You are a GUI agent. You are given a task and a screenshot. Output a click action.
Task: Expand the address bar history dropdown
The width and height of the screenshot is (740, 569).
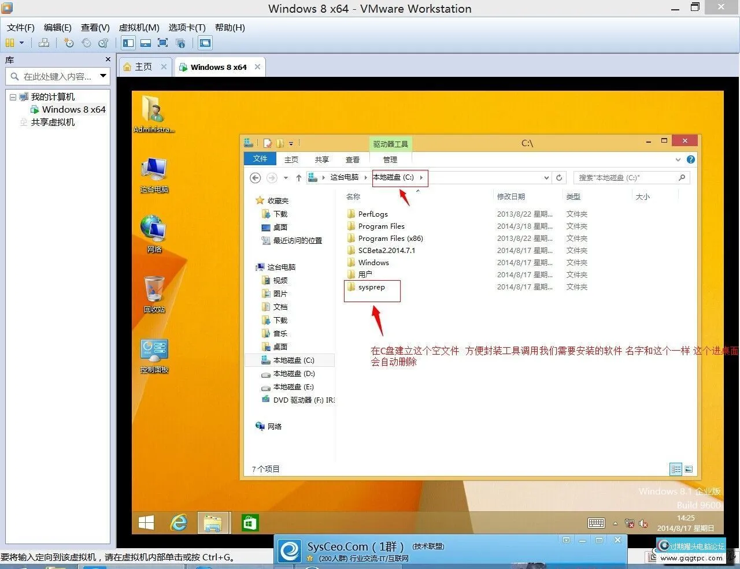546,178
